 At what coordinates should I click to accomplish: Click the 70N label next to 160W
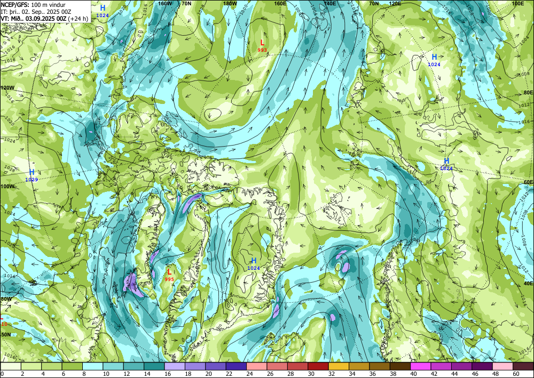coord(186,3)
